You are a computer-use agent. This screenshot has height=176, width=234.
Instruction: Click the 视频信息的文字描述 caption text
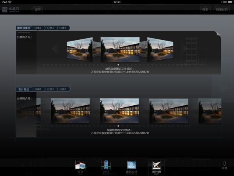coord(120,130)
